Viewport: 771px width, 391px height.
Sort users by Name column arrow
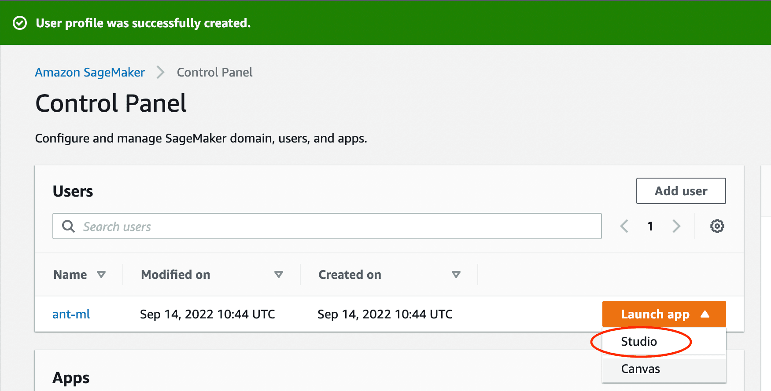(x=101, y=274)
